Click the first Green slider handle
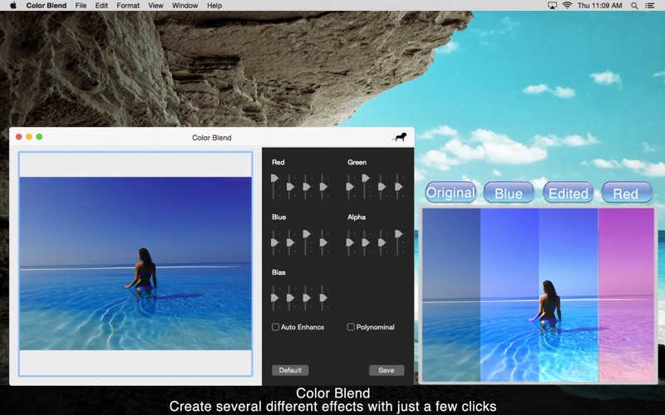This screenshot has width=665, height=415. [349, 186]
